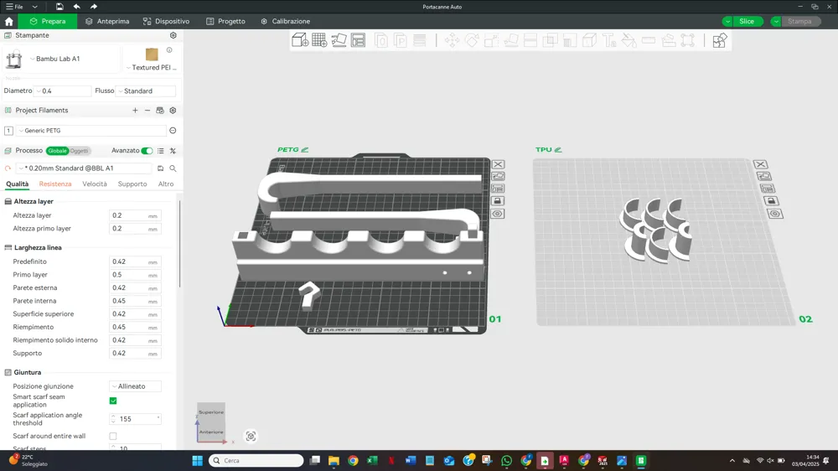Add a filament with the plus icon

click(x=135, y=111)
